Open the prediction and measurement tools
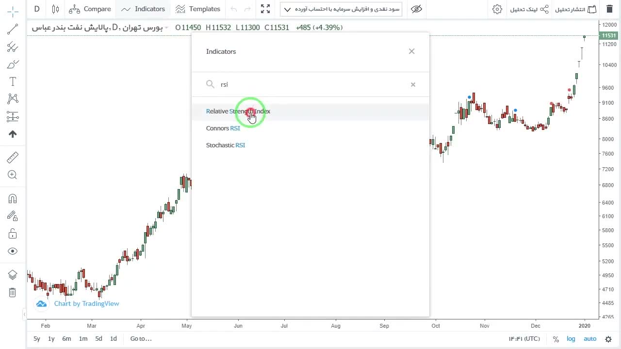 [13, 116]
